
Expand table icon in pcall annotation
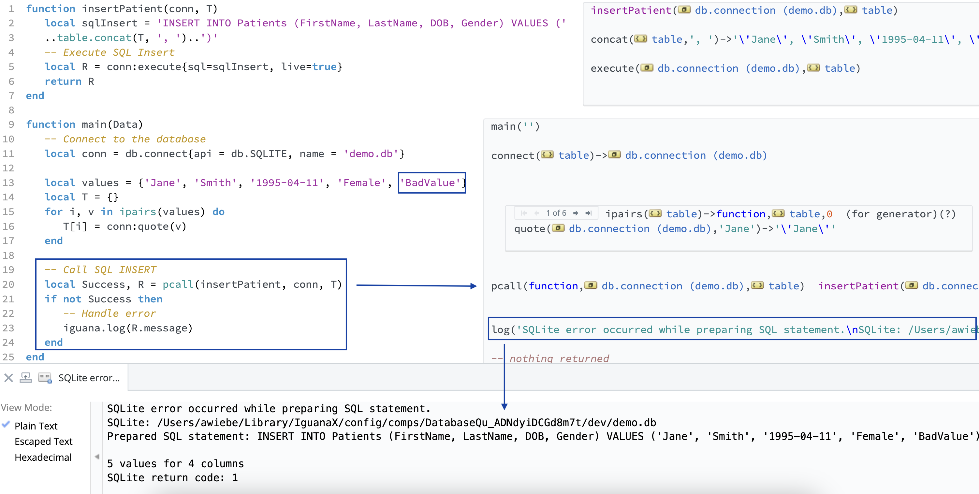(757, 286)
